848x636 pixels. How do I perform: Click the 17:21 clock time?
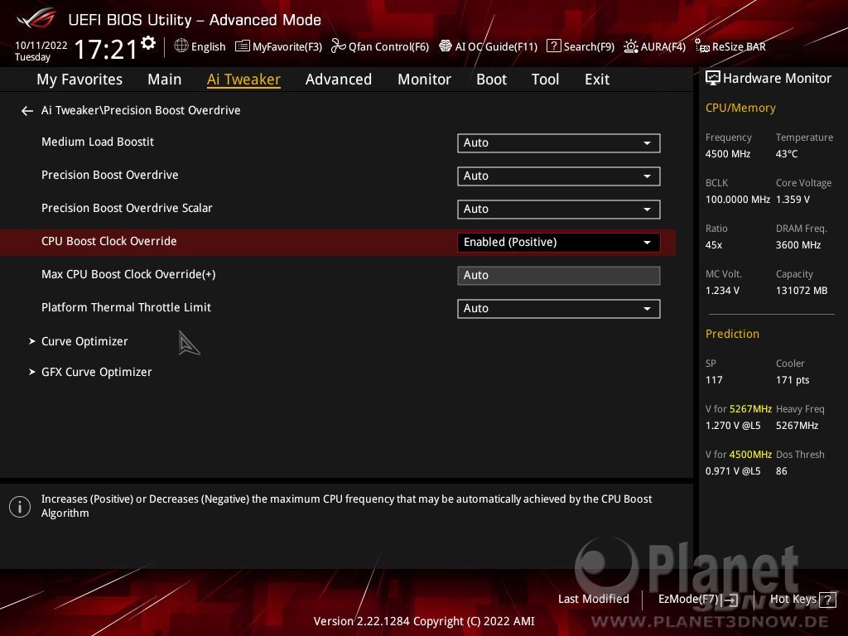pyautogui.click(x=106, y=49)
